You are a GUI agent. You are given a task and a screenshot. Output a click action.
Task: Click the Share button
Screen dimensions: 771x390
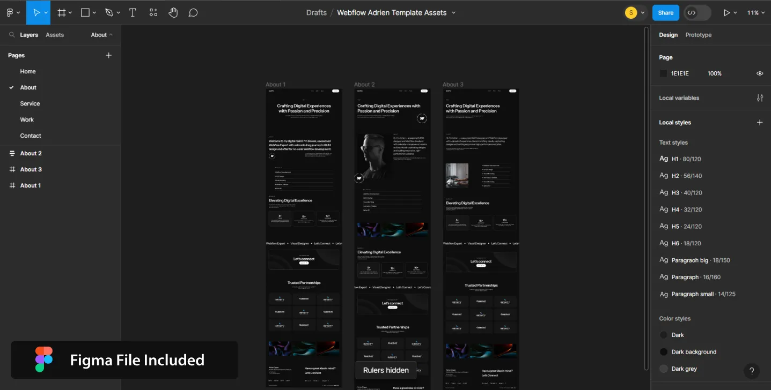tap(666, 13)
